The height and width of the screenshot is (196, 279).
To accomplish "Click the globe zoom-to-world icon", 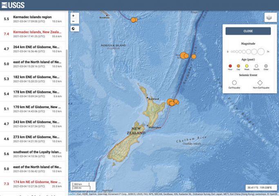I will (x=73, y=29).
